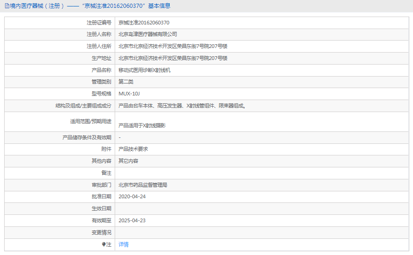This screenshot has height=255, width=413.
Task: Click the 变更情况 row label
Action: (x=101, y=233)
